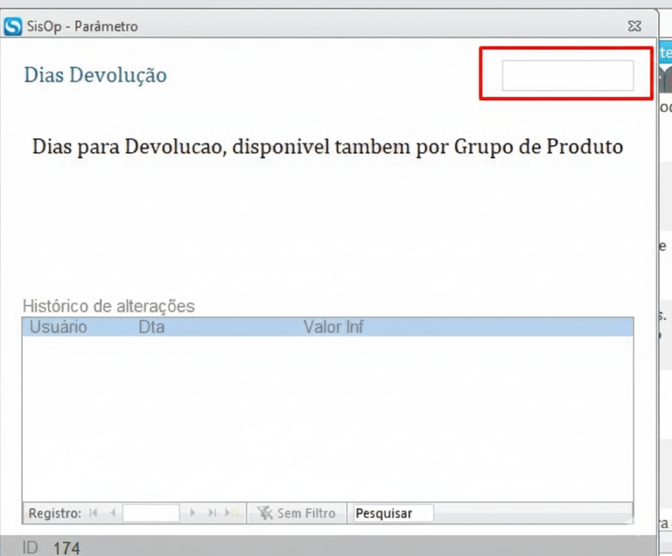Sort by the Usuário column header
The image size is (672, 556).
(x=58, y=327)
